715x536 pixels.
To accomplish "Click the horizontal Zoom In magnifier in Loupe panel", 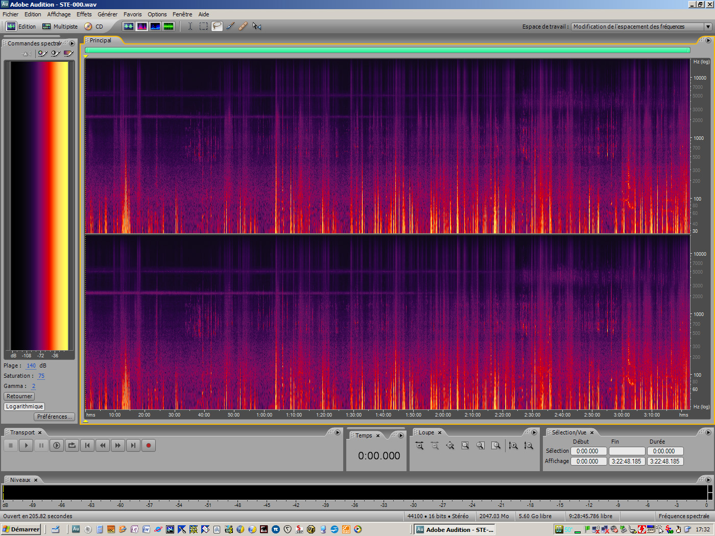I will [419, 445].
